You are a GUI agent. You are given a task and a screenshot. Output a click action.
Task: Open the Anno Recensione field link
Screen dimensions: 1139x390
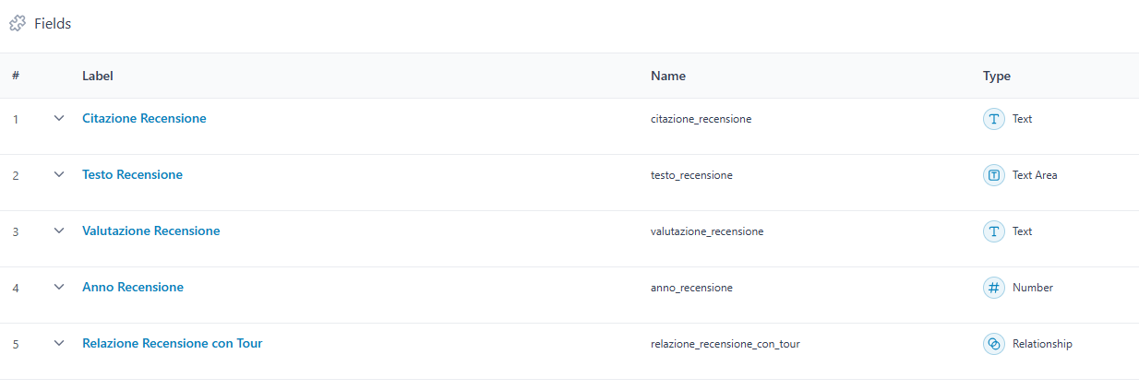tap(133, 288)
